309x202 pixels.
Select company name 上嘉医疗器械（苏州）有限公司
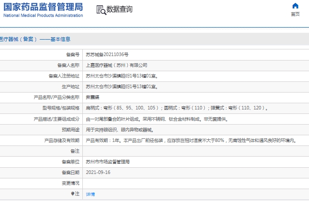point(117,65)
